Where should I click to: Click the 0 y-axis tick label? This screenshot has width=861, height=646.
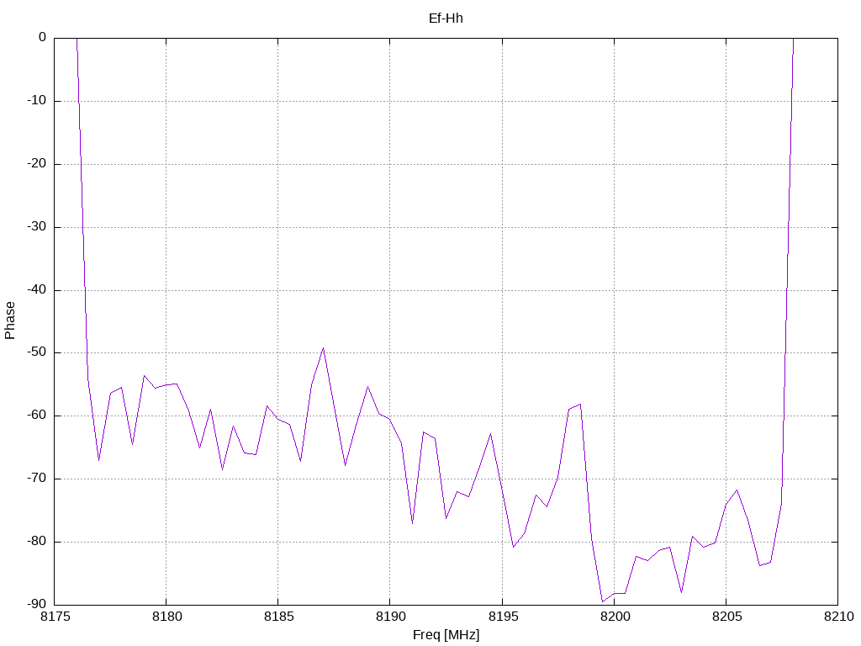point(42,37)
